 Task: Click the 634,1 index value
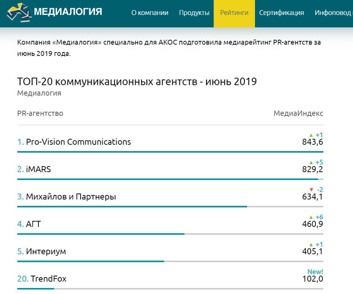point(312,196)
